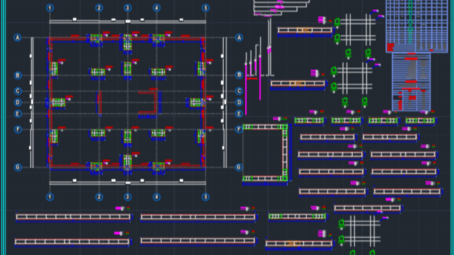Select grid bubble 1 above the plan
Image resolution: width=454 pixels, height=255 pixels.
(x=50, y=8)
